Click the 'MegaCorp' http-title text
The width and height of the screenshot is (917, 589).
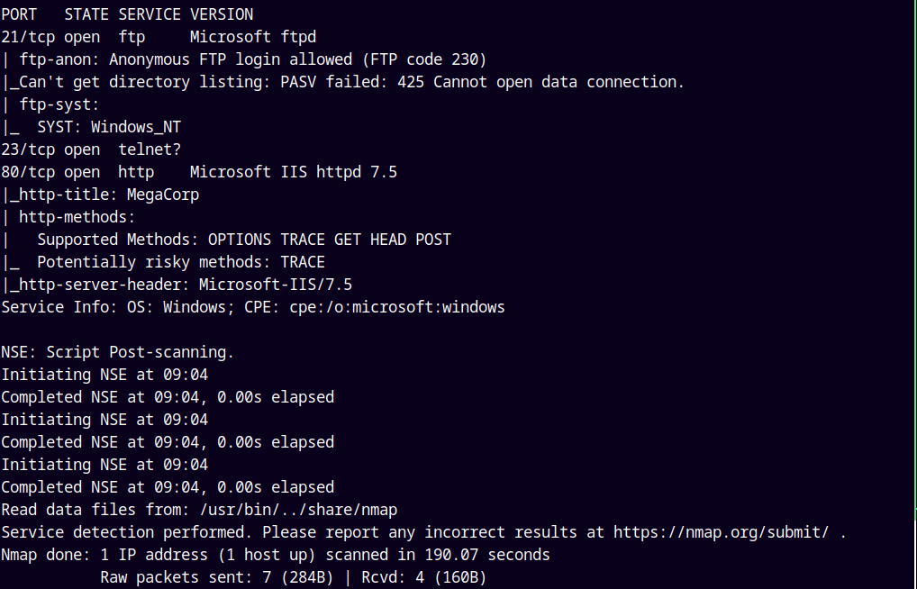pyautogui.click(x=162, y=195)
